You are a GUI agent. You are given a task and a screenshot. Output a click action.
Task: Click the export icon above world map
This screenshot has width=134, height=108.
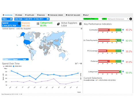pyautogui.click(x=81, y=29)
